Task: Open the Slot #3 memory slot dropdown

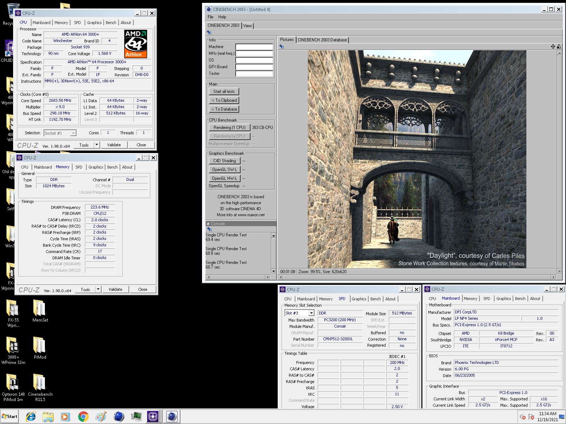Action: tap(311, 313)
